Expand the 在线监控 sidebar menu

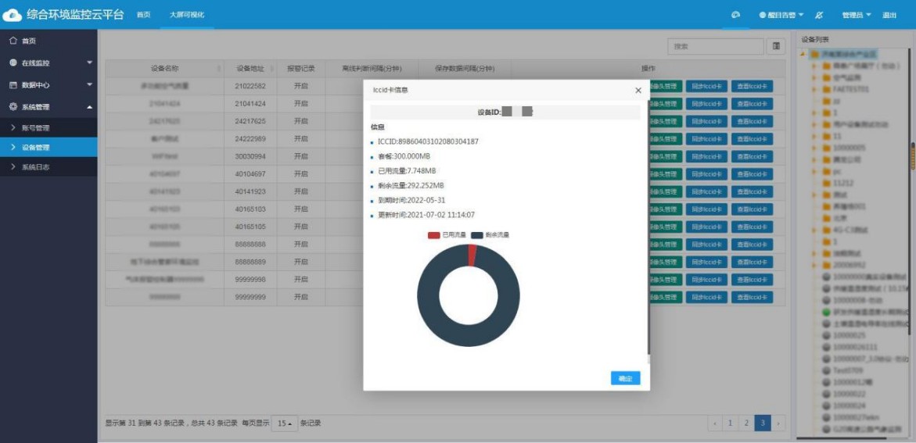[48, 63]
